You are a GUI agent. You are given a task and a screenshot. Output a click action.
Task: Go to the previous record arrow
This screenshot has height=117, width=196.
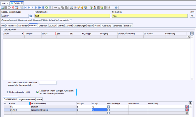click(33, 8)
